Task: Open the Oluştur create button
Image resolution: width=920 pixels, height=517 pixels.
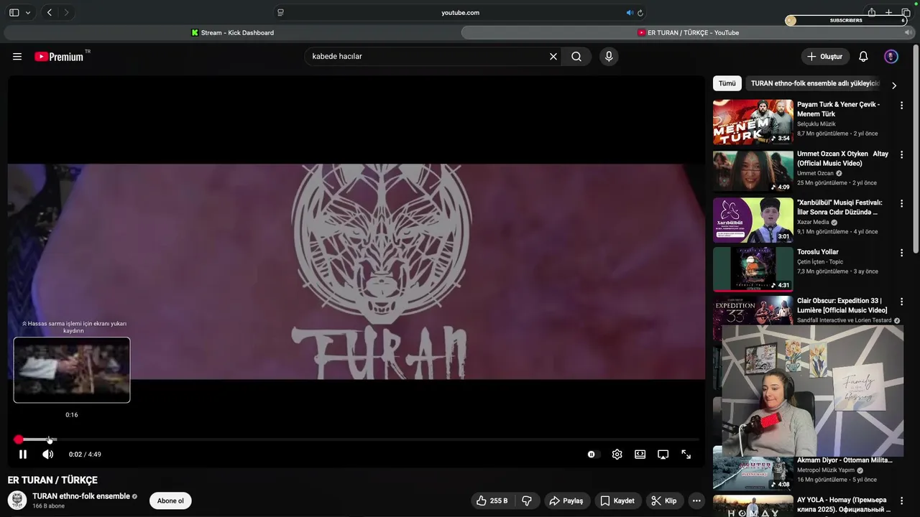Action: click(825, 57)
